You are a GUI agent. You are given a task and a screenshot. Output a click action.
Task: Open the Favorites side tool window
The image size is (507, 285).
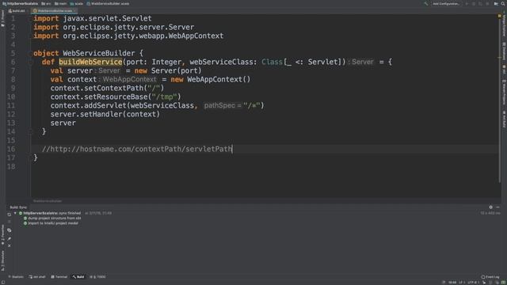2,235
